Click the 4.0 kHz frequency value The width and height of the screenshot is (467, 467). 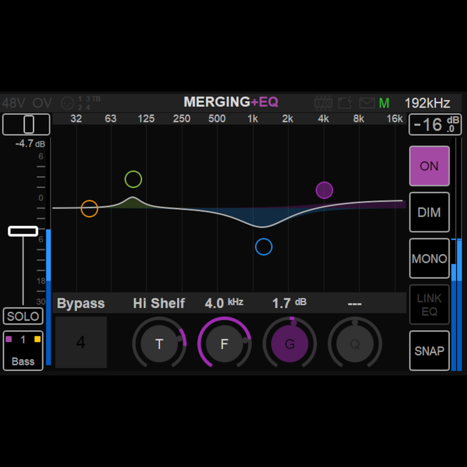point(224,303)
